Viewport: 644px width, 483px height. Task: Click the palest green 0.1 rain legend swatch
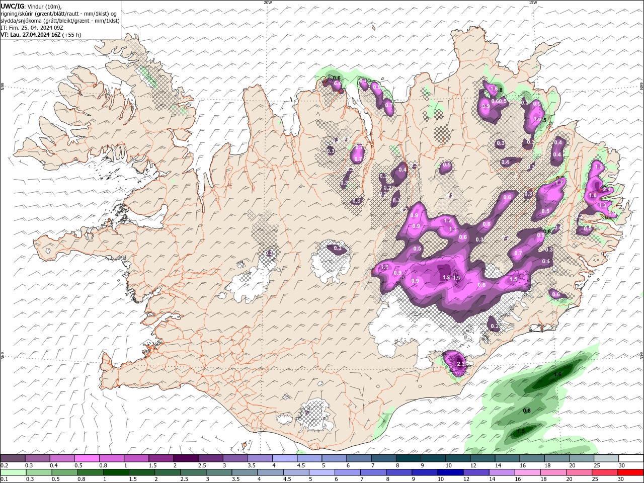(13, 472)
